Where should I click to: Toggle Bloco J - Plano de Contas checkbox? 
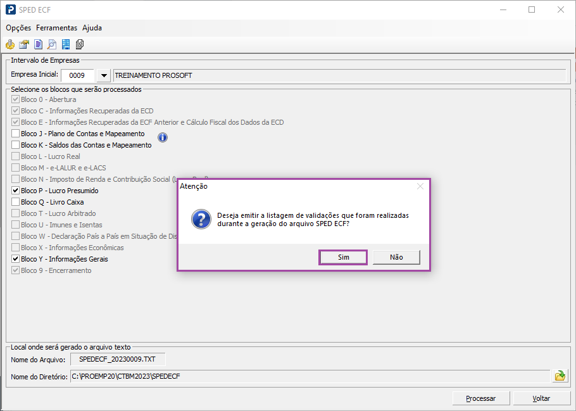pyautogui.click(x=15, y=134)
